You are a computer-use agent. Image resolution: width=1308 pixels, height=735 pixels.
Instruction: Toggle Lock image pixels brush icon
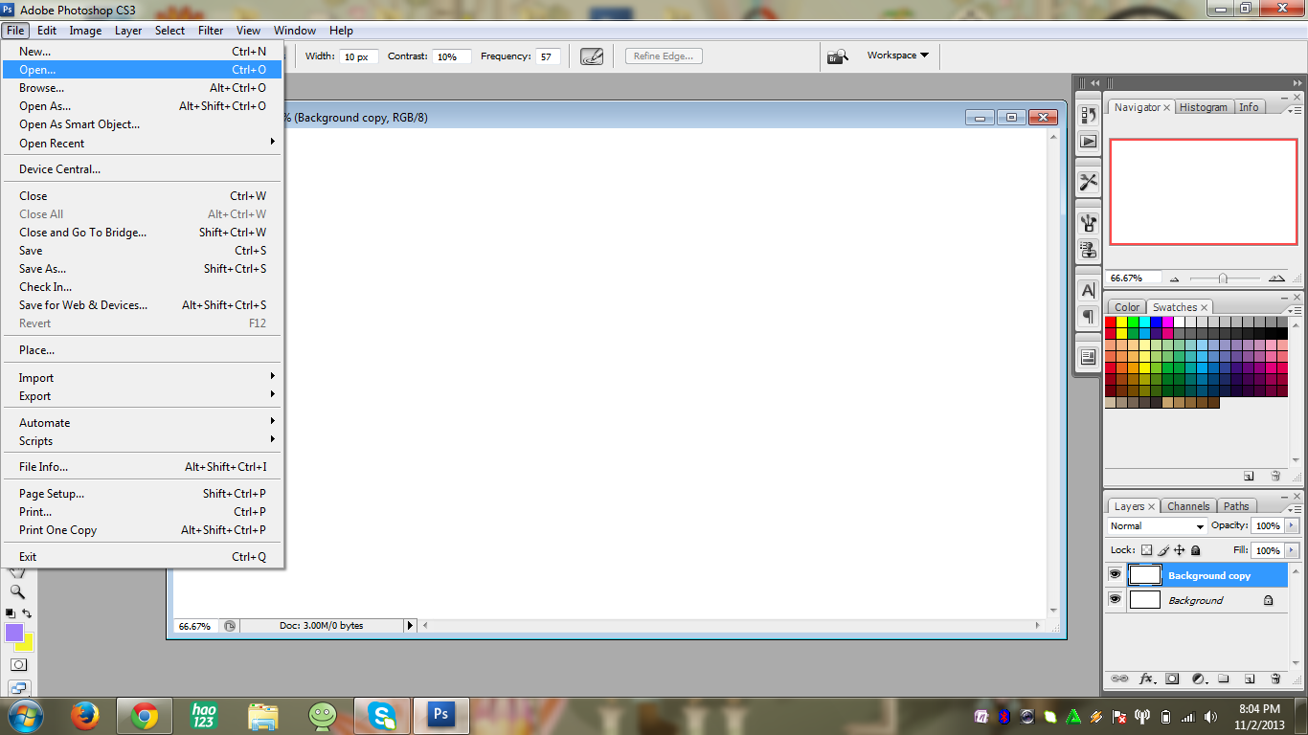tap(1163, 550)
